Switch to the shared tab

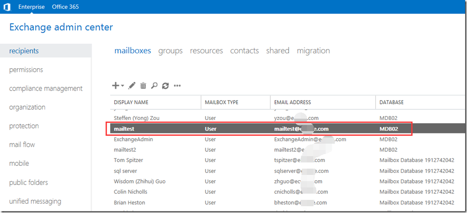pyautogui.click(x=278, y=51)
